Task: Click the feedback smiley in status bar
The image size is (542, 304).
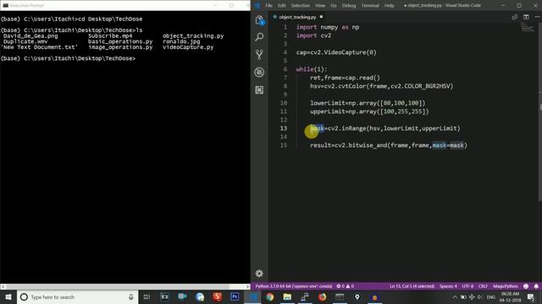Action: coord(526,286)
